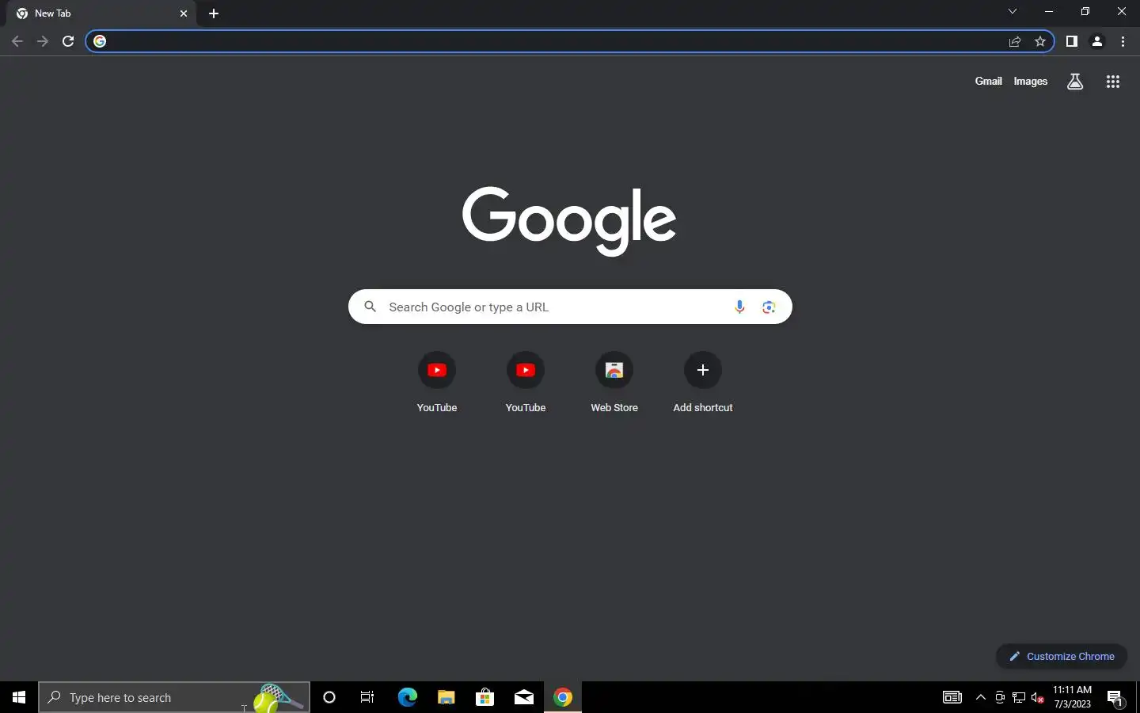Click the Google logo
The image size is (1140, 713).
[x=569, y=221]
